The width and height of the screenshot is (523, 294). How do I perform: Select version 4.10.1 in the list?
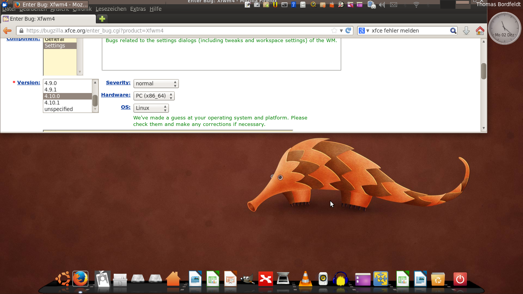[52, 103]
